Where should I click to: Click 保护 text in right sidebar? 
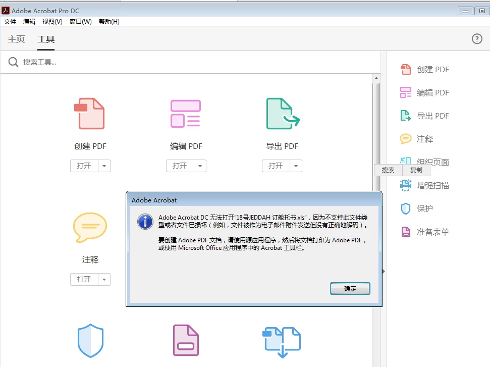[425, 208]
